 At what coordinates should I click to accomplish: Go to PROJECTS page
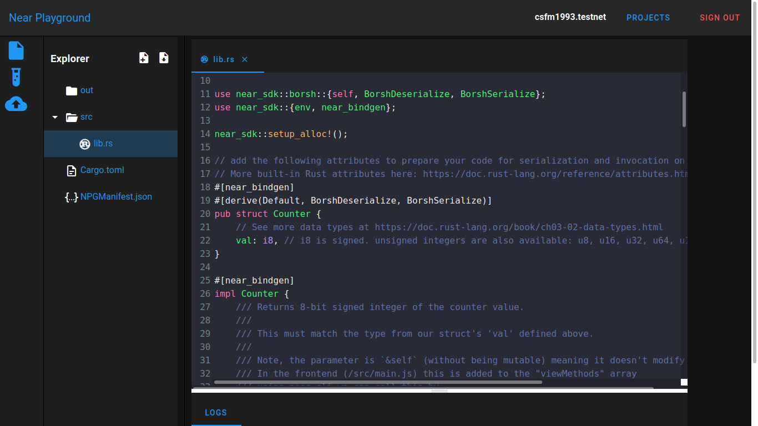pos(648,18)
